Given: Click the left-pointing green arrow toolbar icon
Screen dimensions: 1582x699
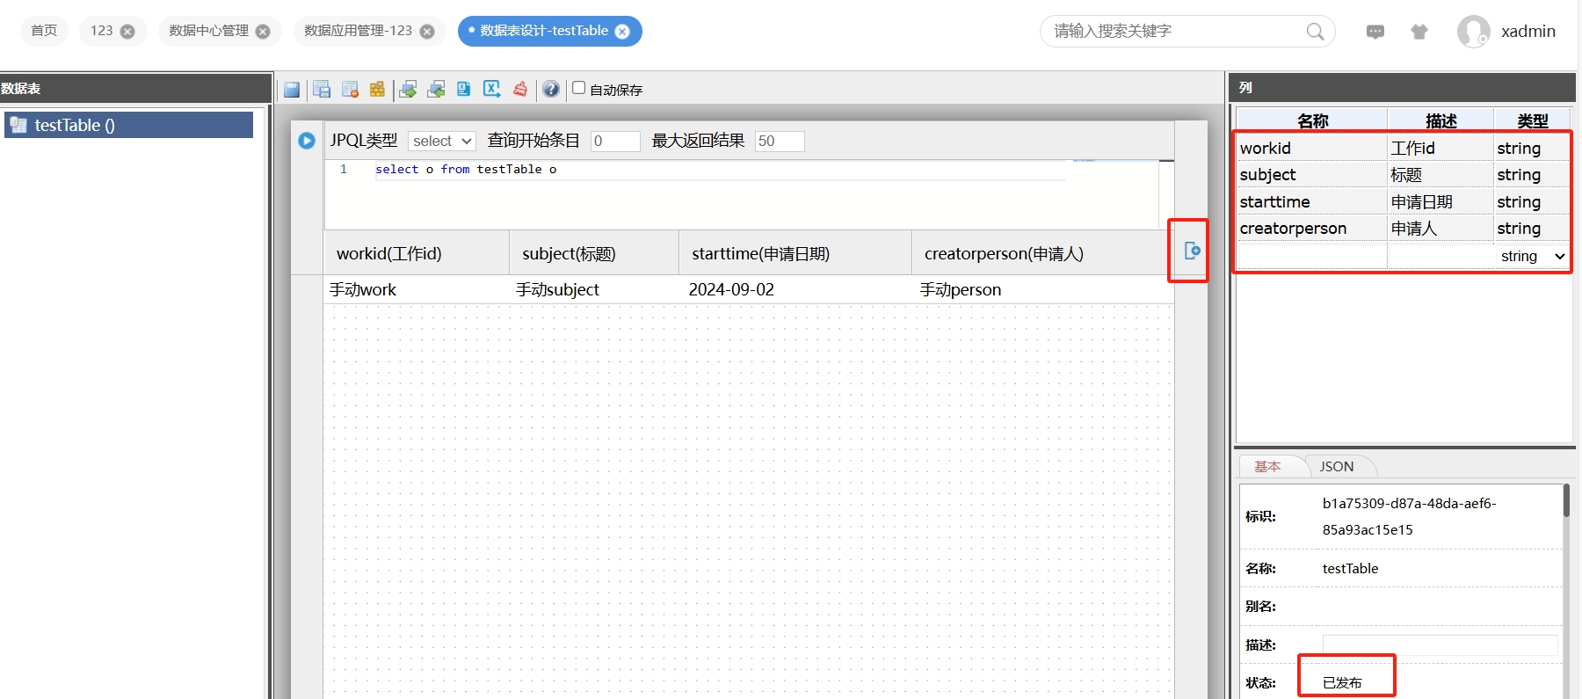Looking at the screenshot, I should pos(436,90).
